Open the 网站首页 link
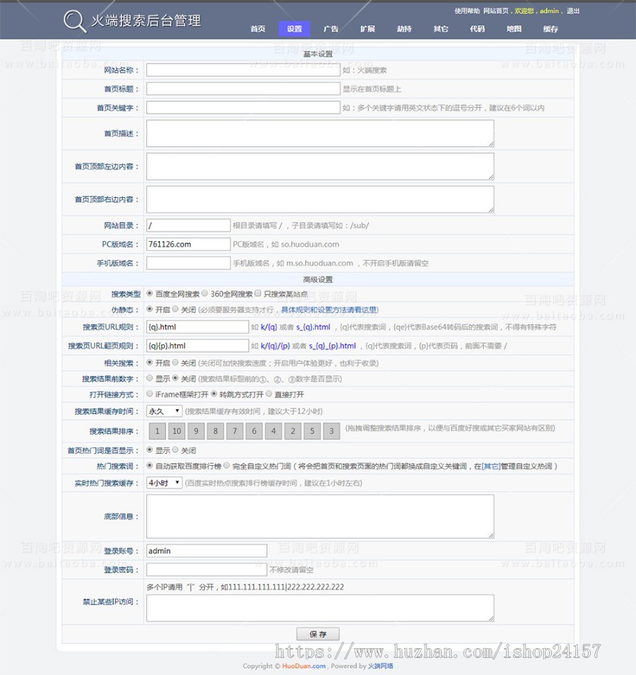636x675 pixels. coord(495,11)
